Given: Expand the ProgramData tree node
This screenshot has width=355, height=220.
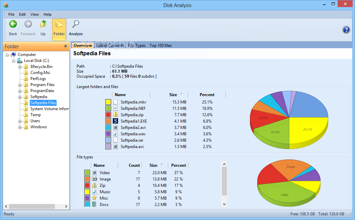Looking at the screenshot, I should pyautogui.click(x=20, y=91).
